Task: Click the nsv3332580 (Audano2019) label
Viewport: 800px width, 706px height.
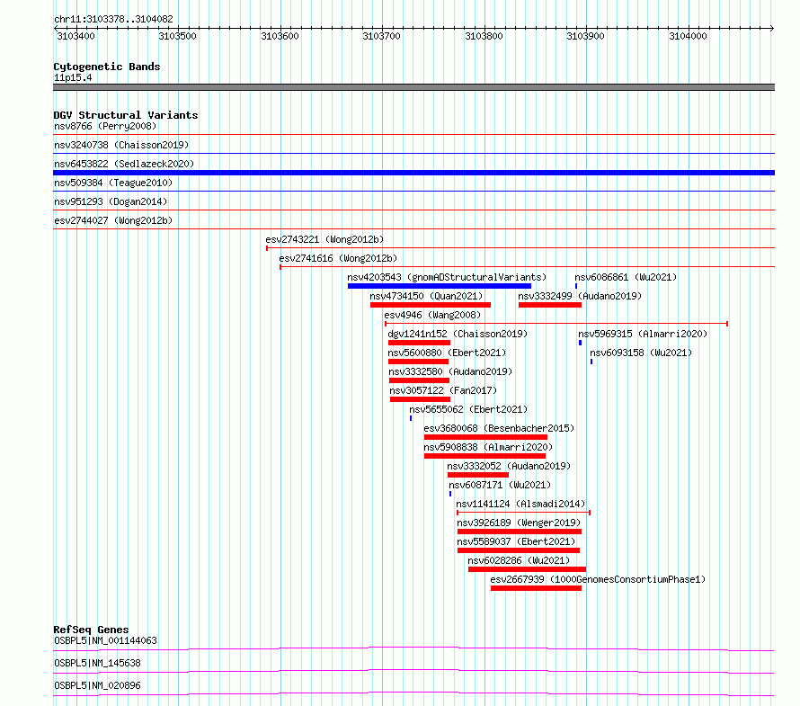Action: click(450, 371)
